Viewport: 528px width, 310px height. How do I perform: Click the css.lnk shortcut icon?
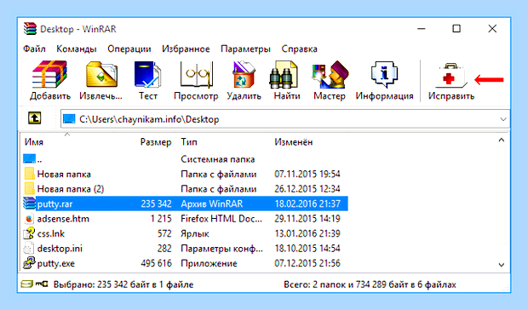pyautogui.click(x=29, y=232)
